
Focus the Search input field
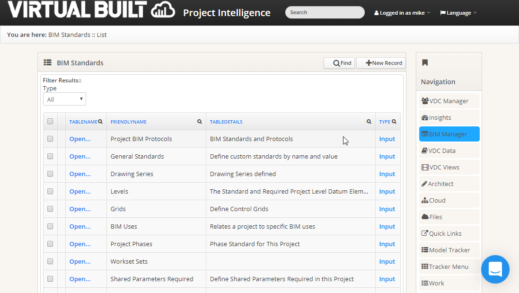coord(325,12)
